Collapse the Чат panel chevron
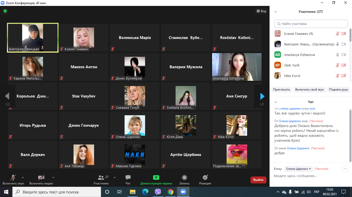Image resolution: width=352 pixels, height=197 pixels. [x=276, y=102]
